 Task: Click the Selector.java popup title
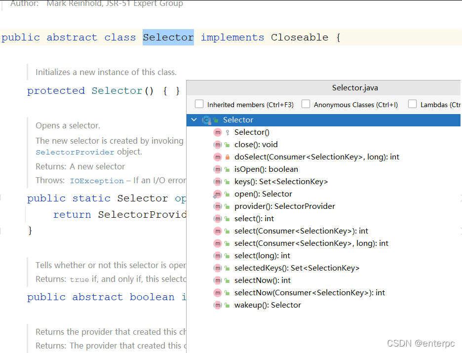355,88
